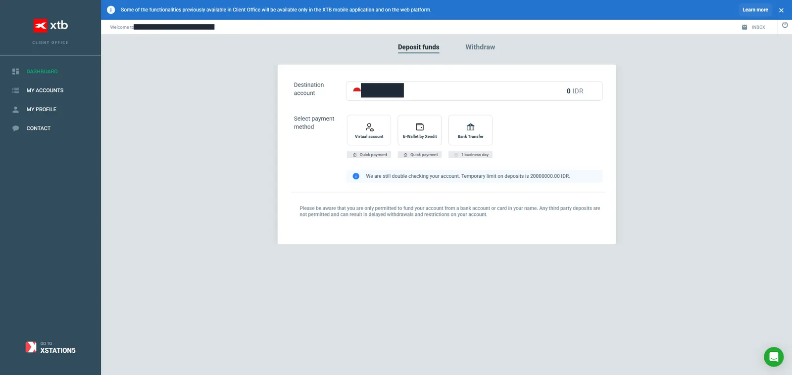
Task: Click Quick payment label under Virtual account
Action: point(369,155)
